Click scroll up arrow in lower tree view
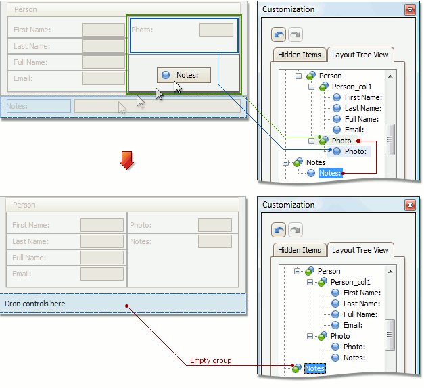The image size is (424, 388). click(x=390, y=272)
